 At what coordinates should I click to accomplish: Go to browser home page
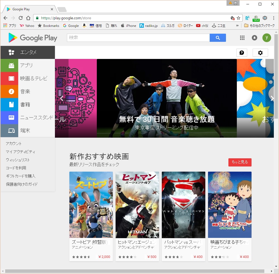point(28,18)
